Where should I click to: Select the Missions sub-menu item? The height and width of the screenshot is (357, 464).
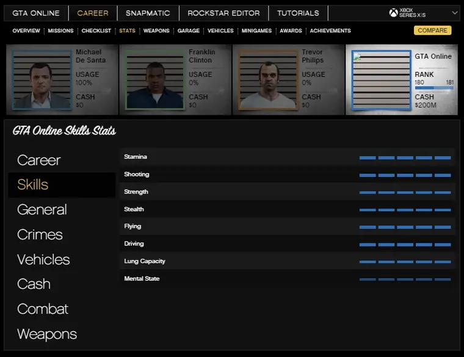pyautogui.click(x=60, y=31)
